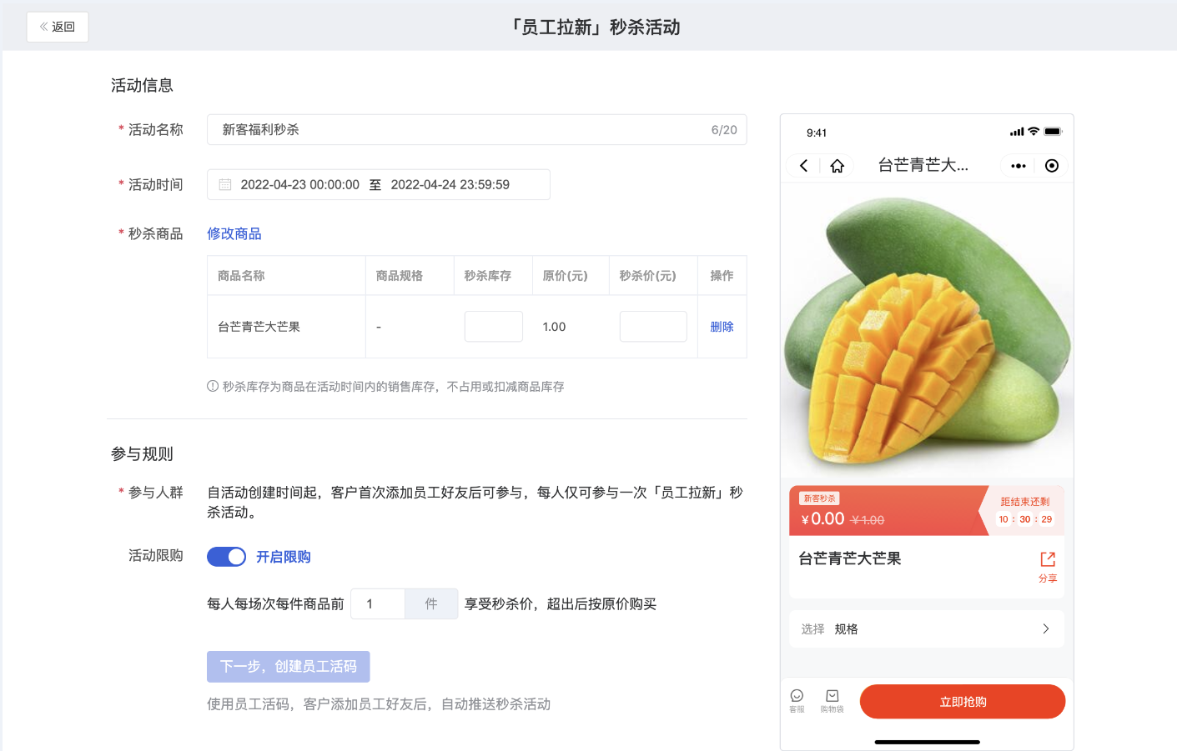Click the 原价(元) column header
The height and width of the screenshot is (751, 1177).
pyautogui.click(x=566, y=276)
